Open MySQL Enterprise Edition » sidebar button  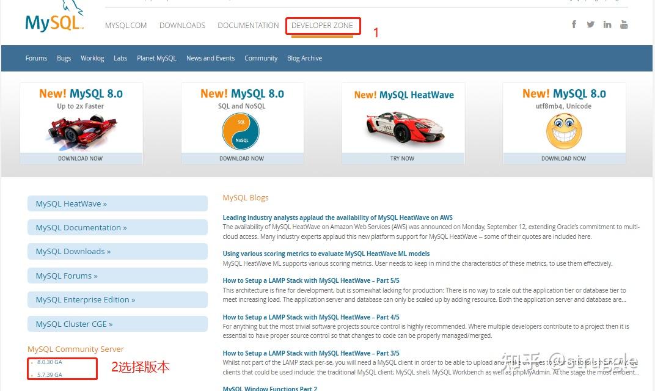pyautogui.click(x=117, y=299)
